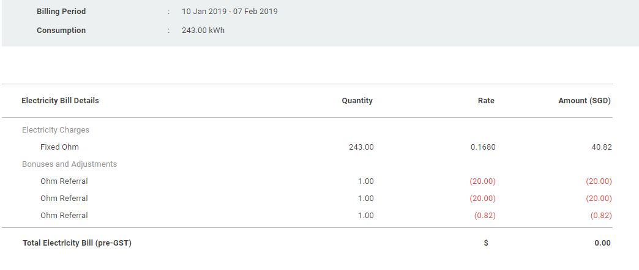The width and height of the screenshot is (639, 270).
Task: Click the 0.1680 rate value
Action: [483, 147]
